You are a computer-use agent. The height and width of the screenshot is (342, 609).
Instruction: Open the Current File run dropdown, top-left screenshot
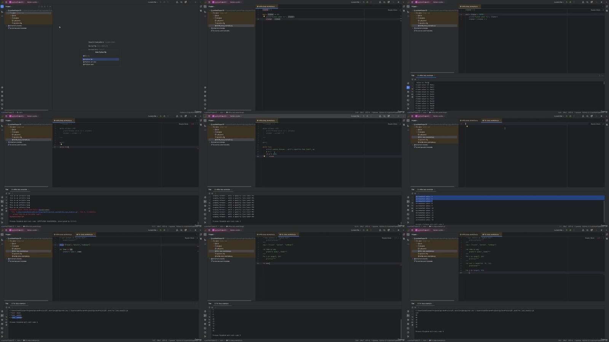coord(153,2)
